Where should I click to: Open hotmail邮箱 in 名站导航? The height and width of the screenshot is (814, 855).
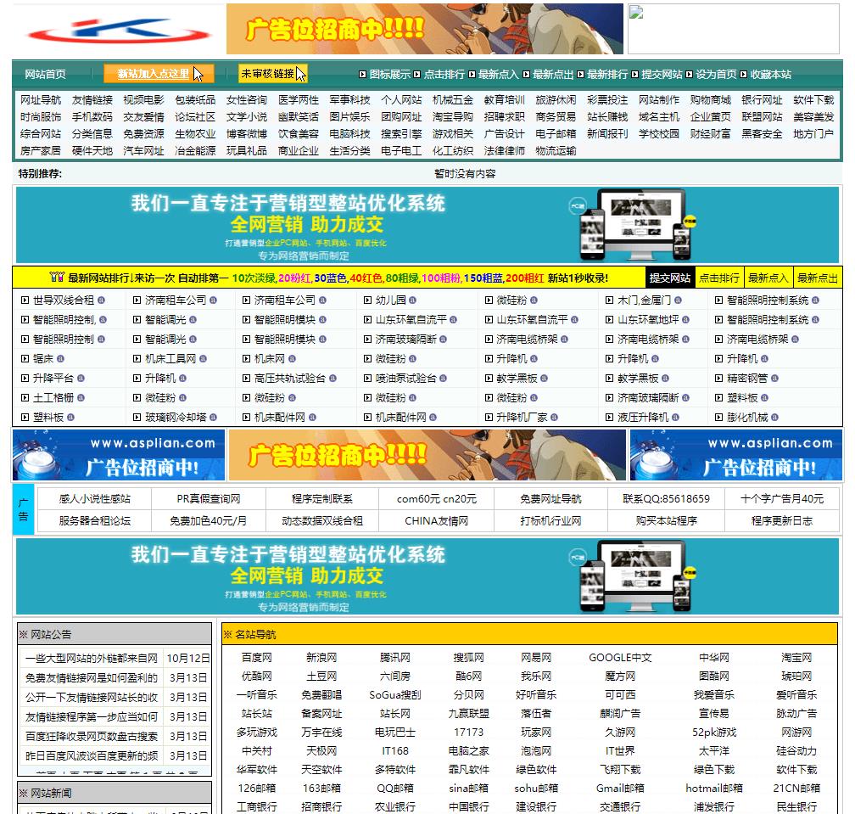[714, 788]
